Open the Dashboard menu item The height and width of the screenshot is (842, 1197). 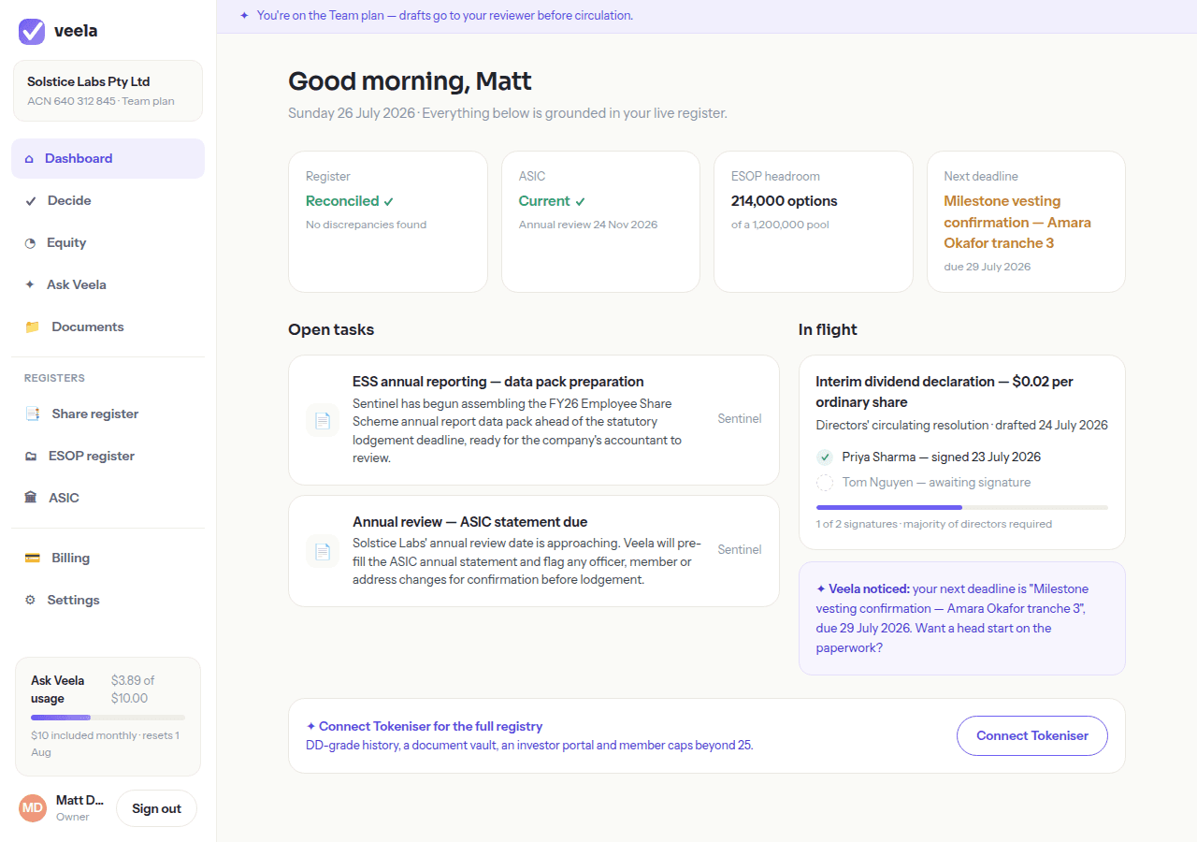click(108, 159)
